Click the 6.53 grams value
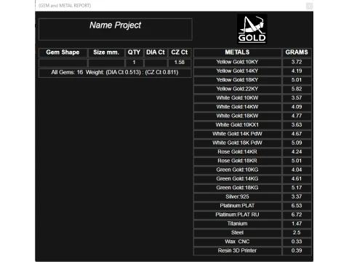 pyautogui.click(x=297, y=206)
